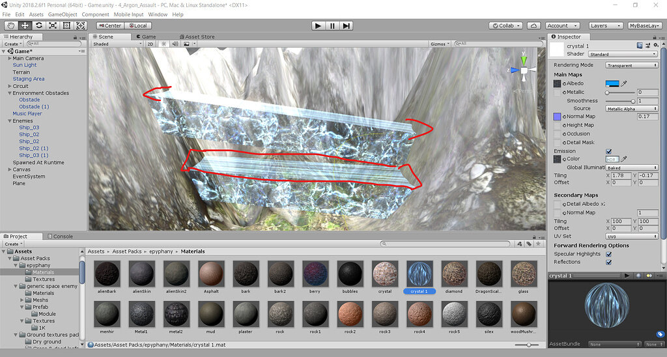667x357 pixels.
Task: Select the Move tool
Action: 25,25
